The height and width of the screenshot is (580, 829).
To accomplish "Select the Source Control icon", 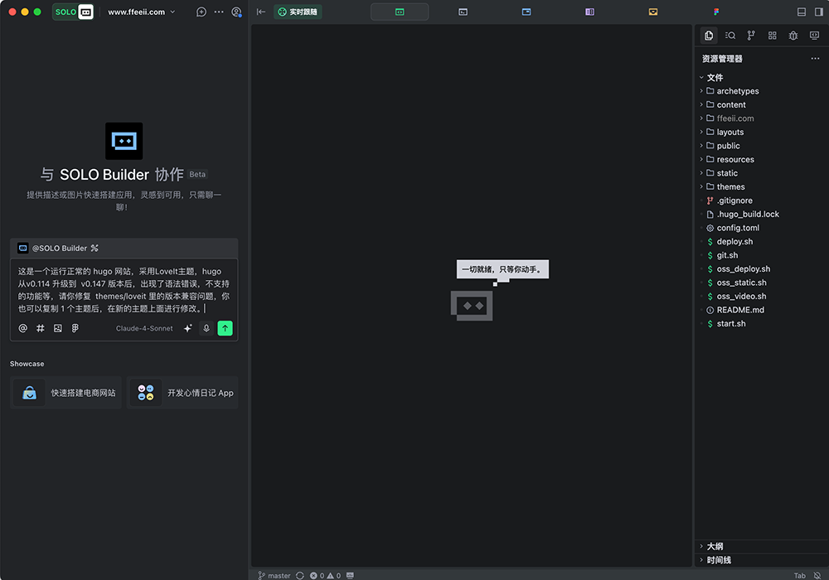I will click(751, 36).
